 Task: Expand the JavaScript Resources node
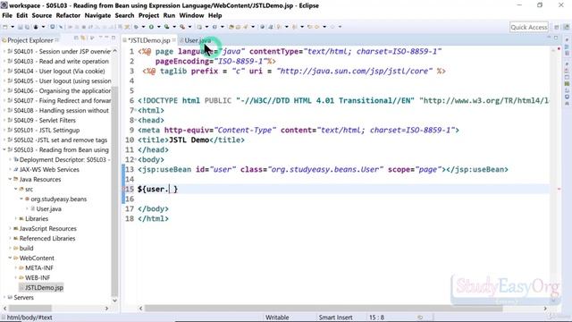pyautogui.click(x=10, y=229)
